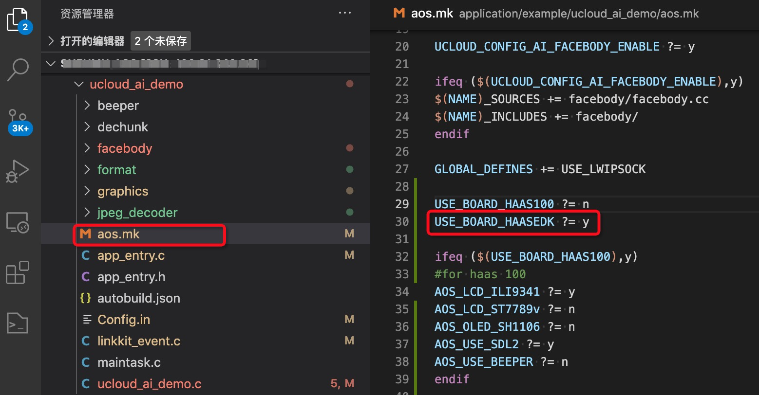Open the explorer more actions ellipsis

[x=344, y=13]
